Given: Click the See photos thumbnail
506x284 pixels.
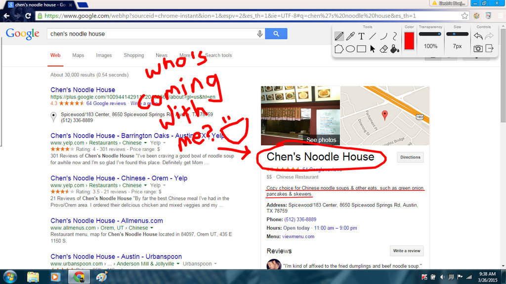Looking at the screenshot, I should click(x=300, y=115).
